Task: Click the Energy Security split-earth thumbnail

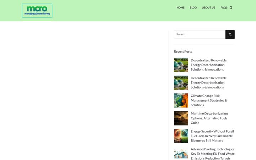Action: click(x=181, y=136)
